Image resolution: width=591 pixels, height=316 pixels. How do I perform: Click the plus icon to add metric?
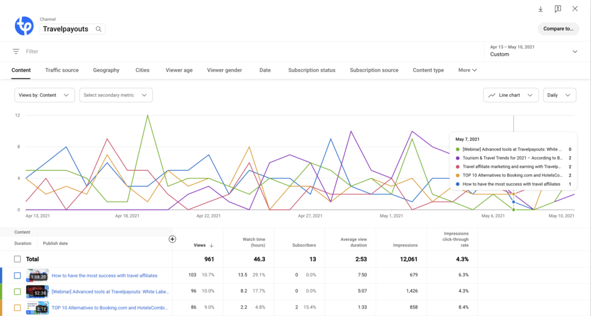click(172, 239)
